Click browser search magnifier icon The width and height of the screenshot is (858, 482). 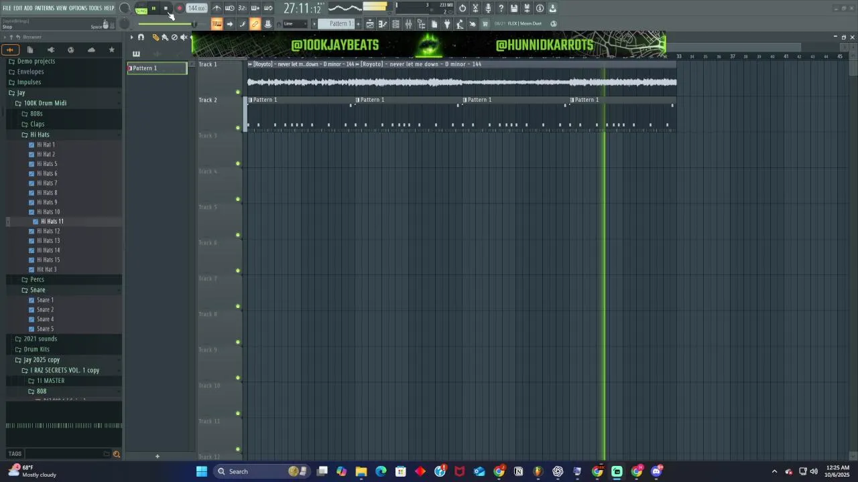click(117, 454)
